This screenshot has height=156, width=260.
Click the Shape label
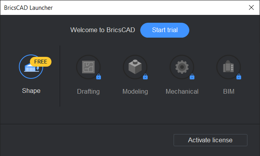pos(31,91)
